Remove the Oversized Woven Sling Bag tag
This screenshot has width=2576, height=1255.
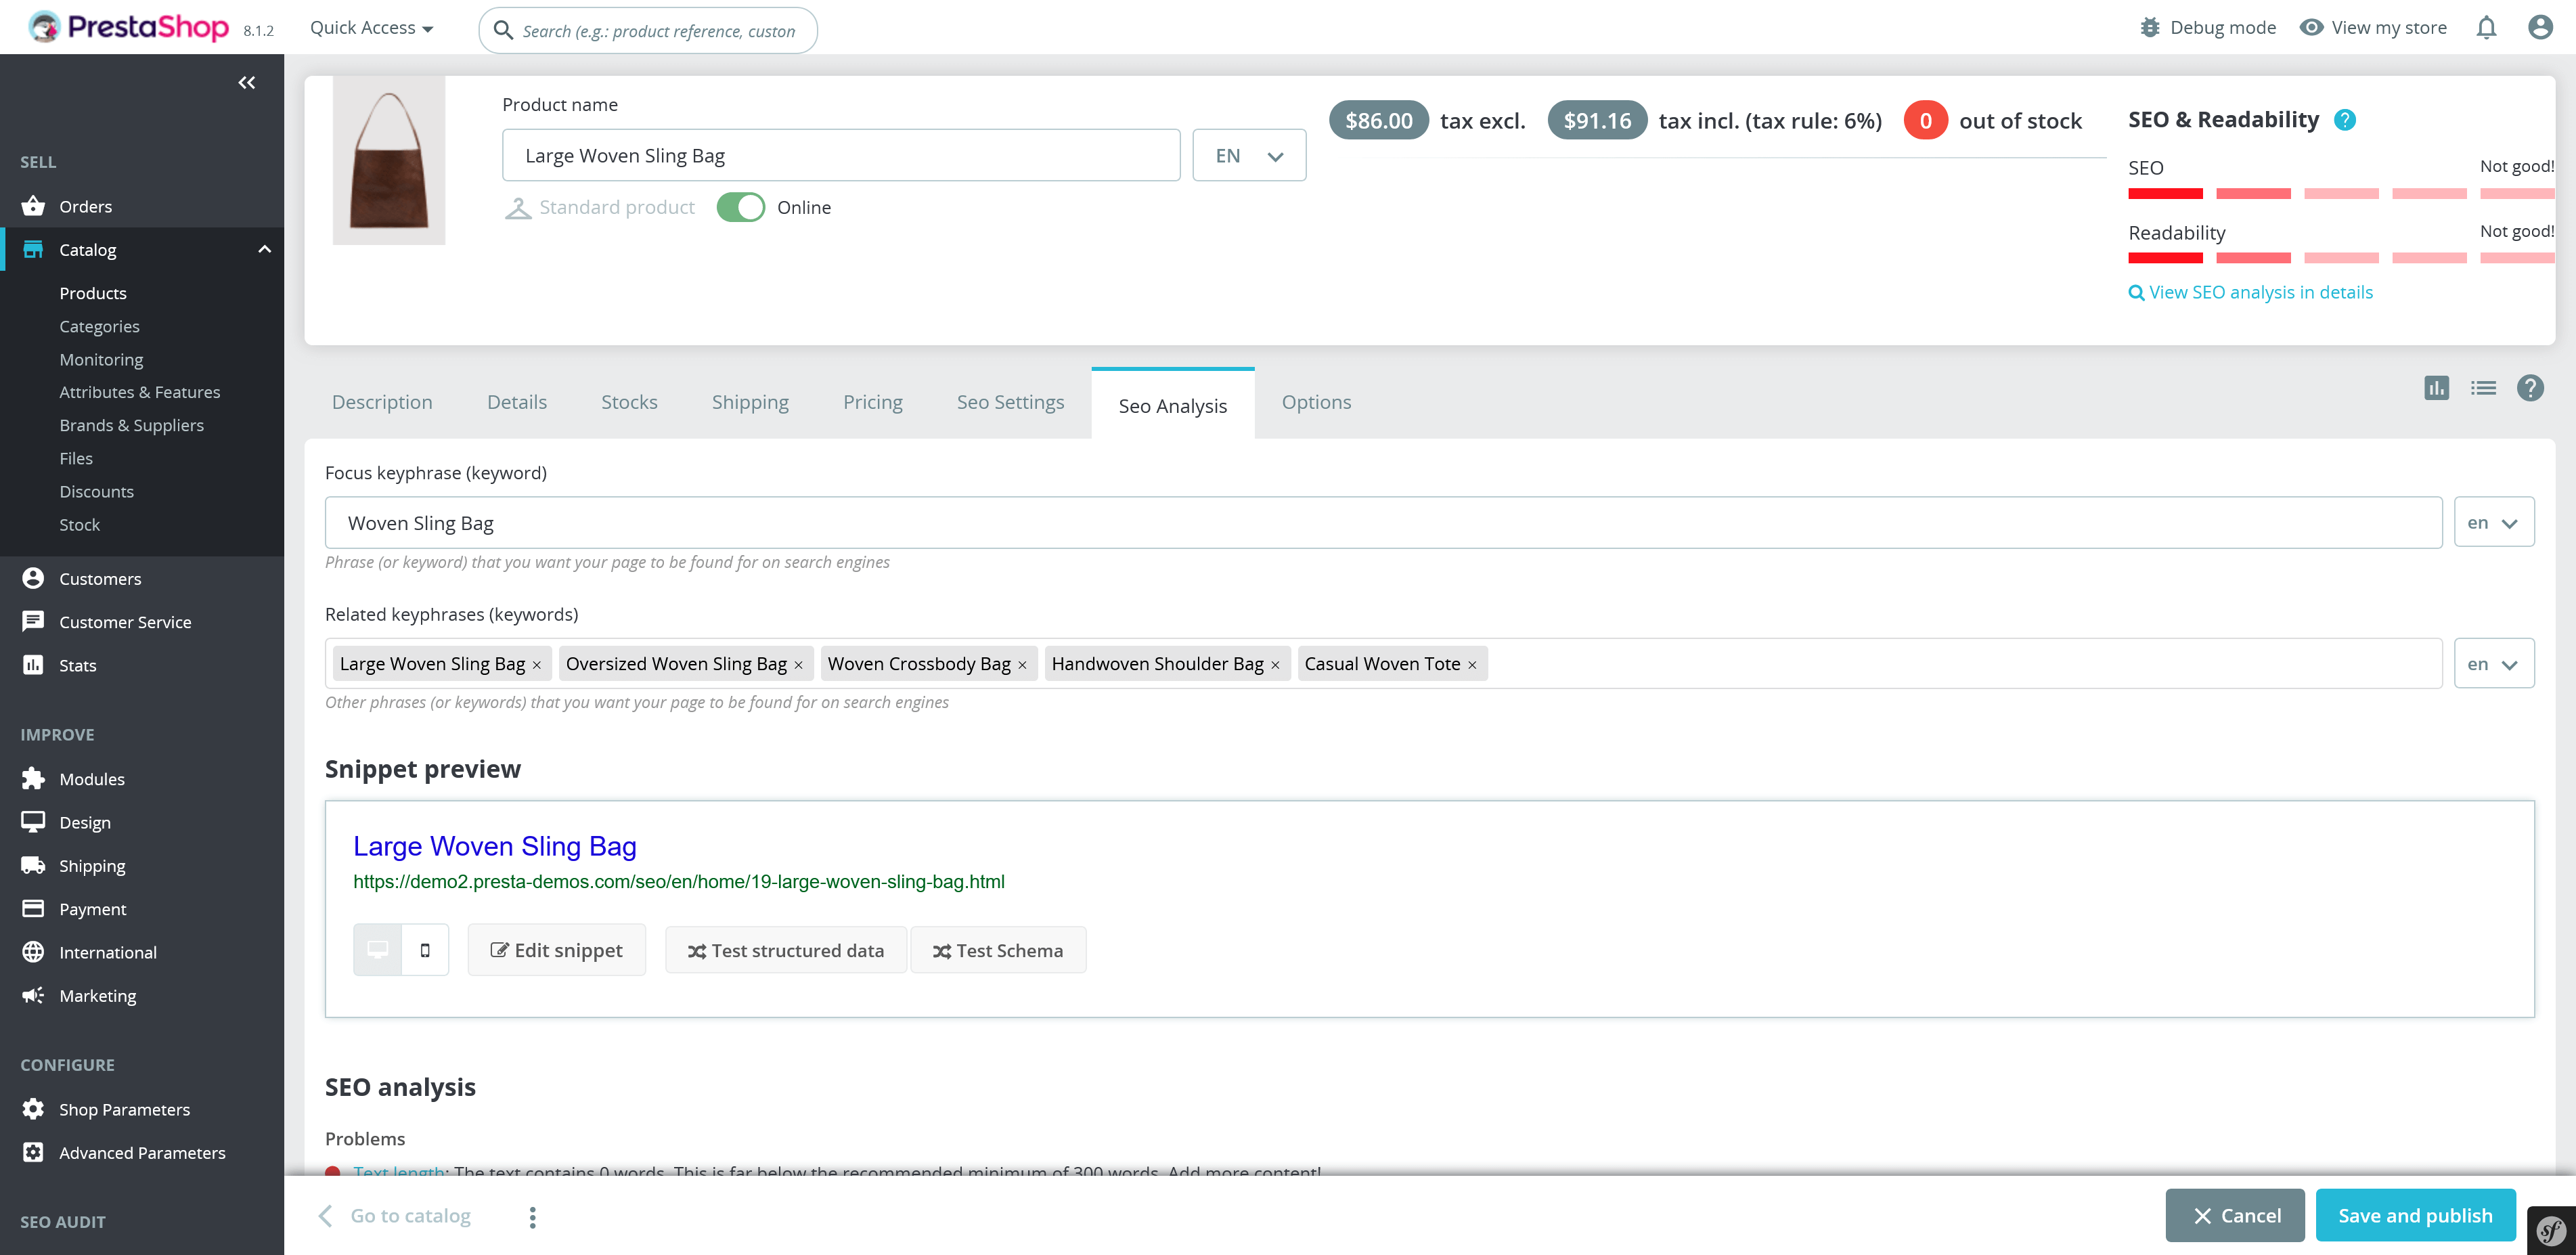798,665
